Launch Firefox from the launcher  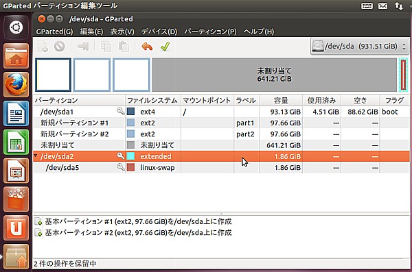(16, 84)
